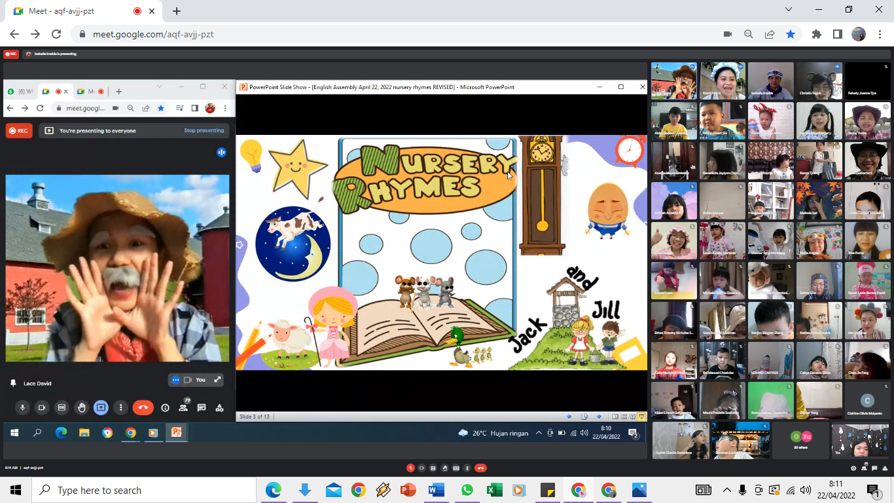Leave the call from the main Meet bar
The image size is (894, 503).
tap(480, 468)
